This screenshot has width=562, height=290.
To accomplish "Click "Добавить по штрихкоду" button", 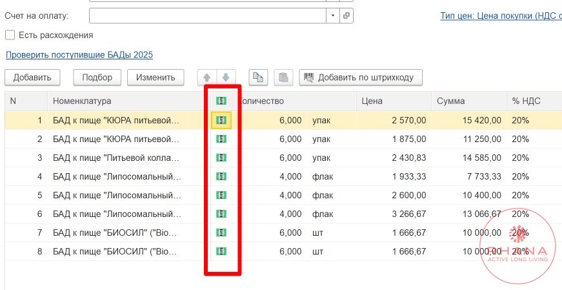I will coord(361,78).
